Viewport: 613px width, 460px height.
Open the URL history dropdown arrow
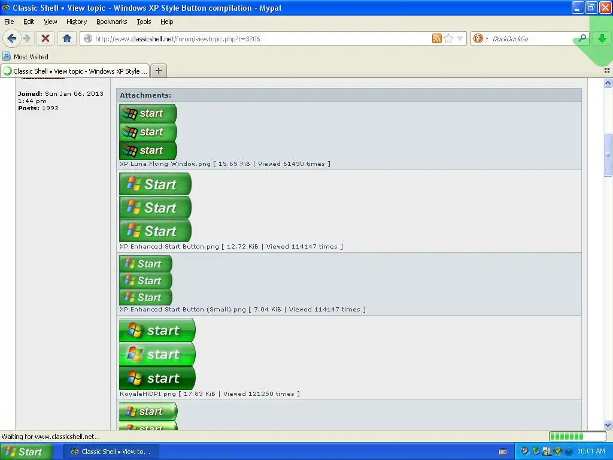[460, 38]
